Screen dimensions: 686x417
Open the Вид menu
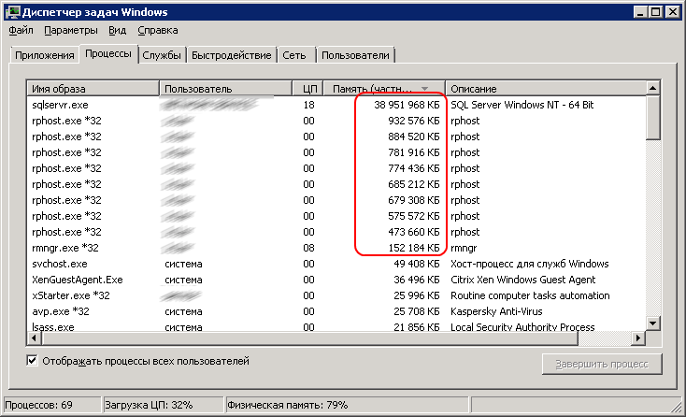pos(118,31)
